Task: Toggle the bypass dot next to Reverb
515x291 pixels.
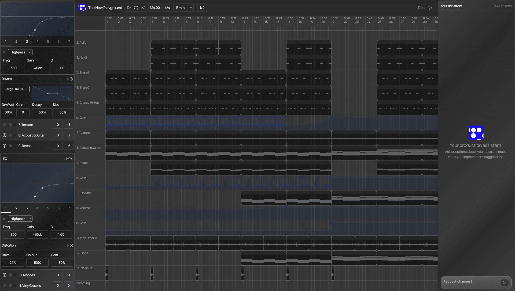Action: [67, 79]
